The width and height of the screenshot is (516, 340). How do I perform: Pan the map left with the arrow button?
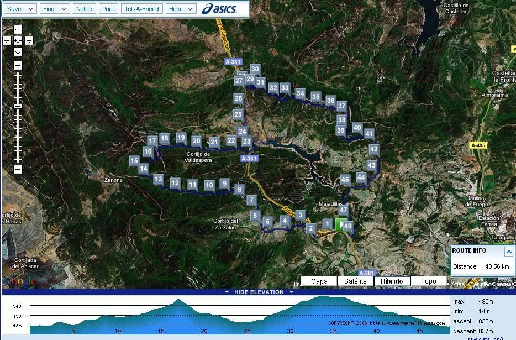click(x=7, y=40)
